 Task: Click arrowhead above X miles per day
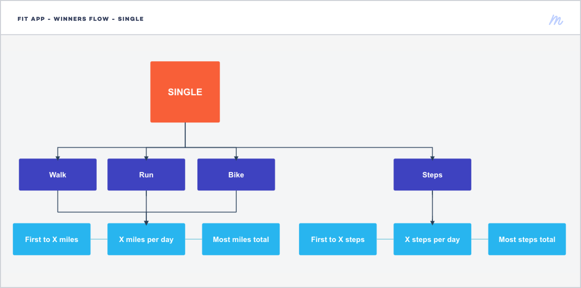click(x=146, y=223)
